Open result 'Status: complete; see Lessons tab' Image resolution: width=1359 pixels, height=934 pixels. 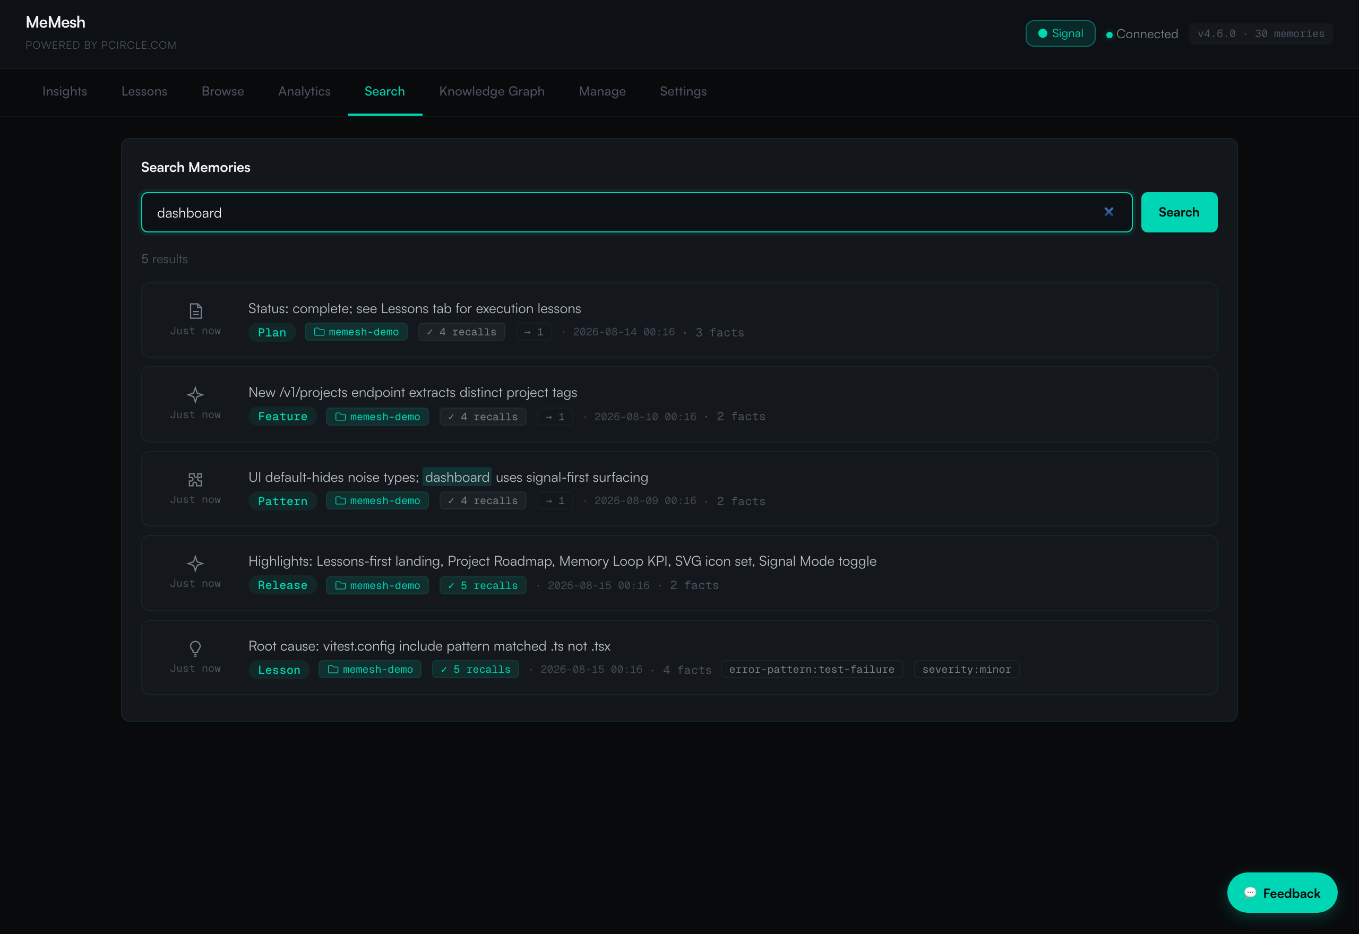[x=679, y=320]
